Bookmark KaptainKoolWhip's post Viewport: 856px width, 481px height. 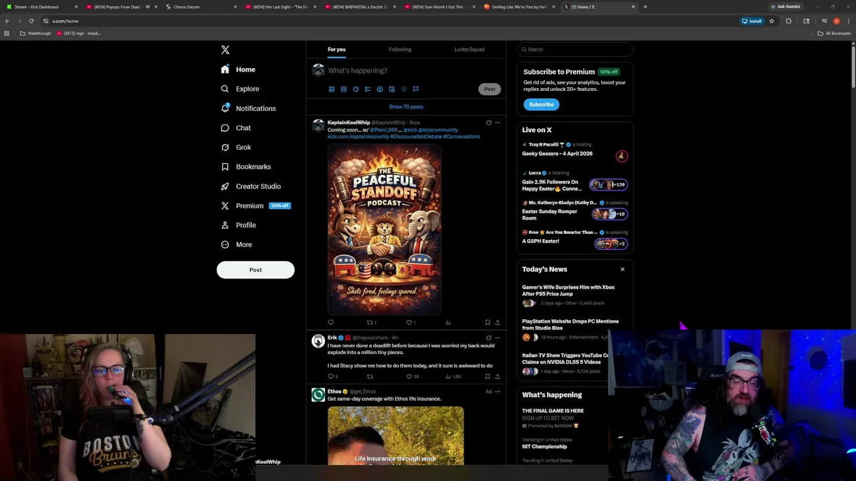[x=488, y=323]
